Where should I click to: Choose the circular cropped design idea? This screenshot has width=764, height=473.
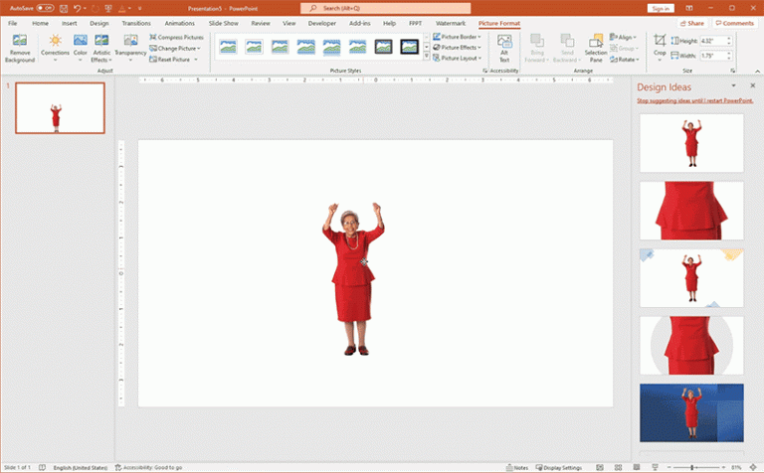691,346
